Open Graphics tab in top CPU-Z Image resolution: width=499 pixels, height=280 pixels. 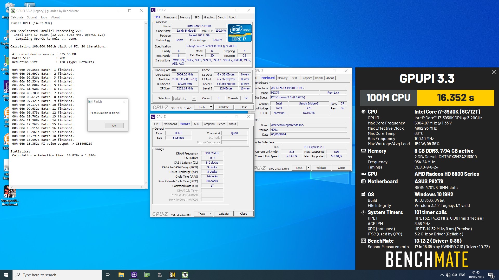209,17
